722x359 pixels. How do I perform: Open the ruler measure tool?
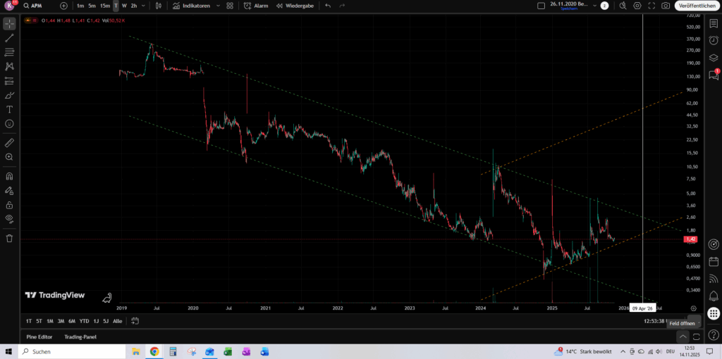10,143
